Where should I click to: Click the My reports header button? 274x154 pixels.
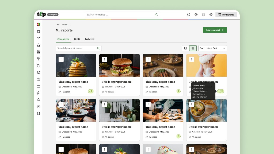(226, 15)
